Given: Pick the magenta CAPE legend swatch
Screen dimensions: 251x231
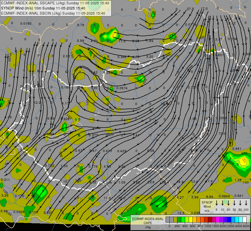Looking at the screenshot, I should [x=218, y=220].
